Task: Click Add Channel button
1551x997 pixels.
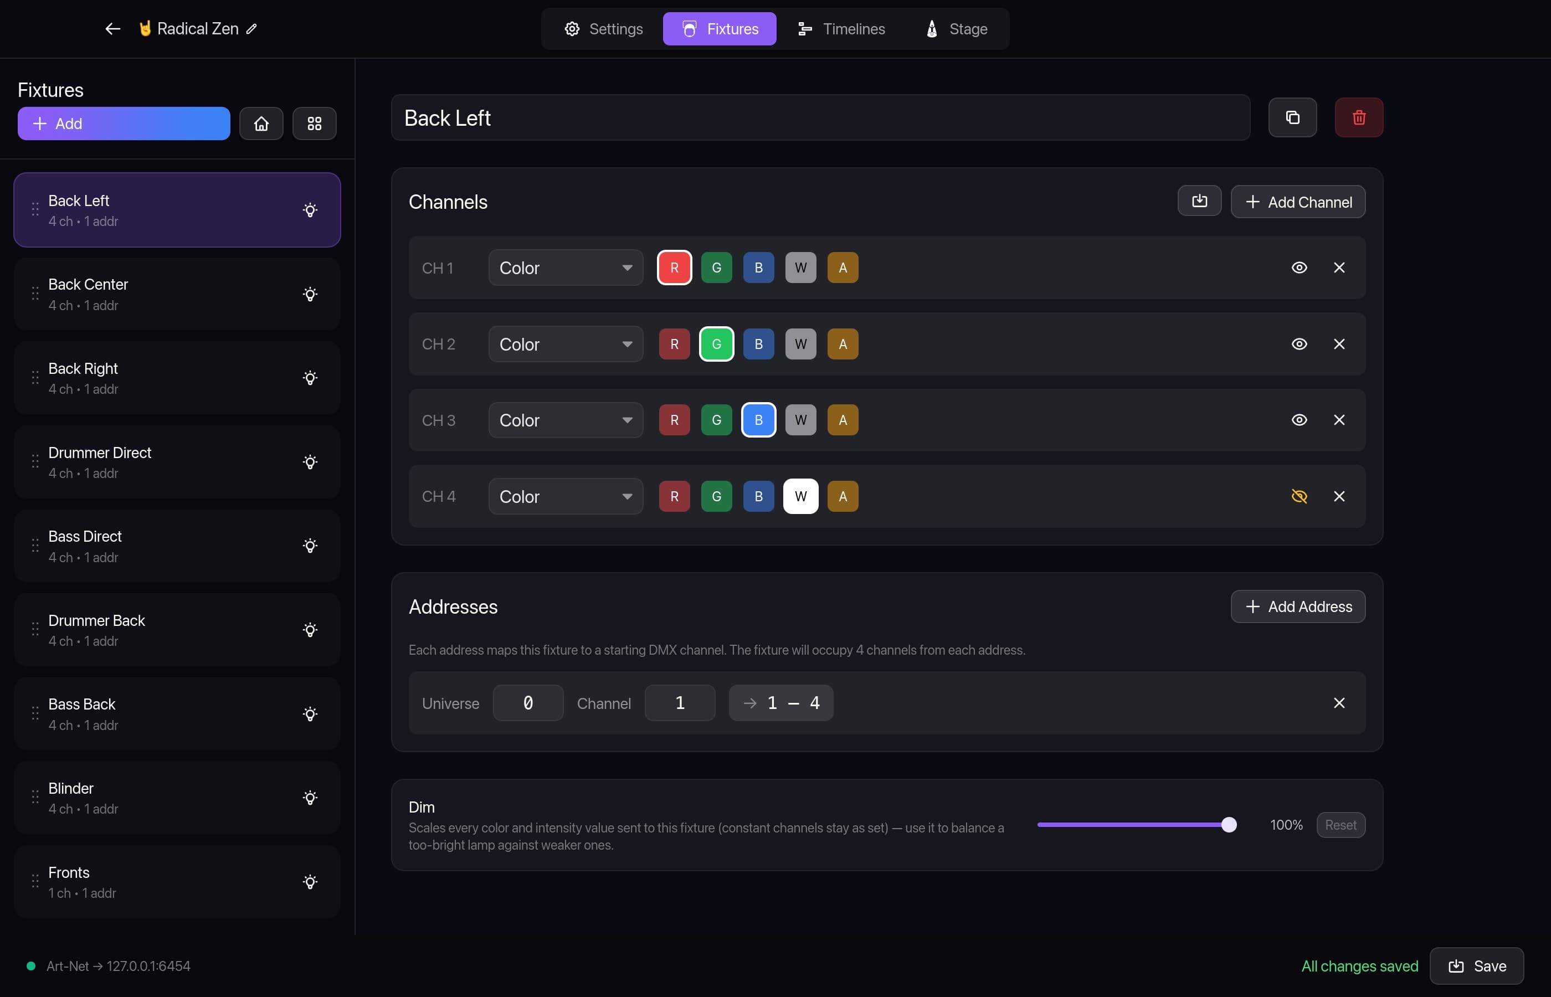Action: 1297,202
